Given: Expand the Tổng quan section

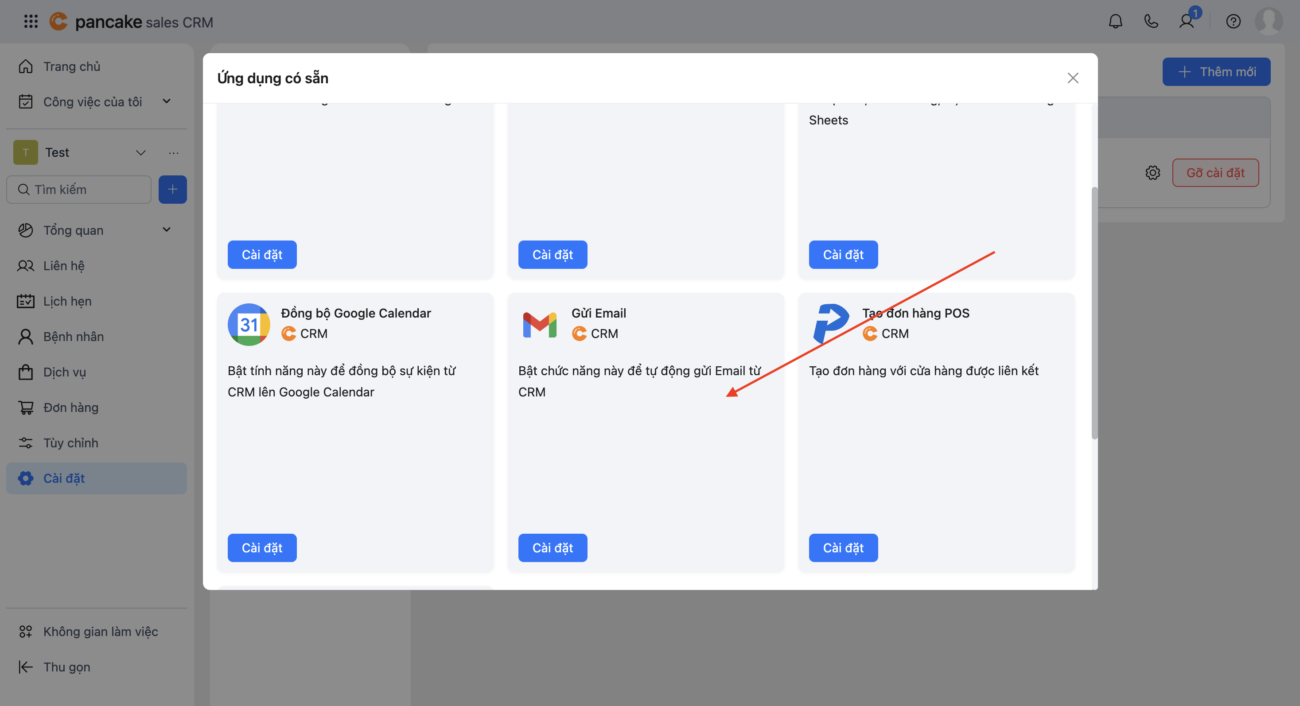Looking at the screenshot, I should 167,230.
